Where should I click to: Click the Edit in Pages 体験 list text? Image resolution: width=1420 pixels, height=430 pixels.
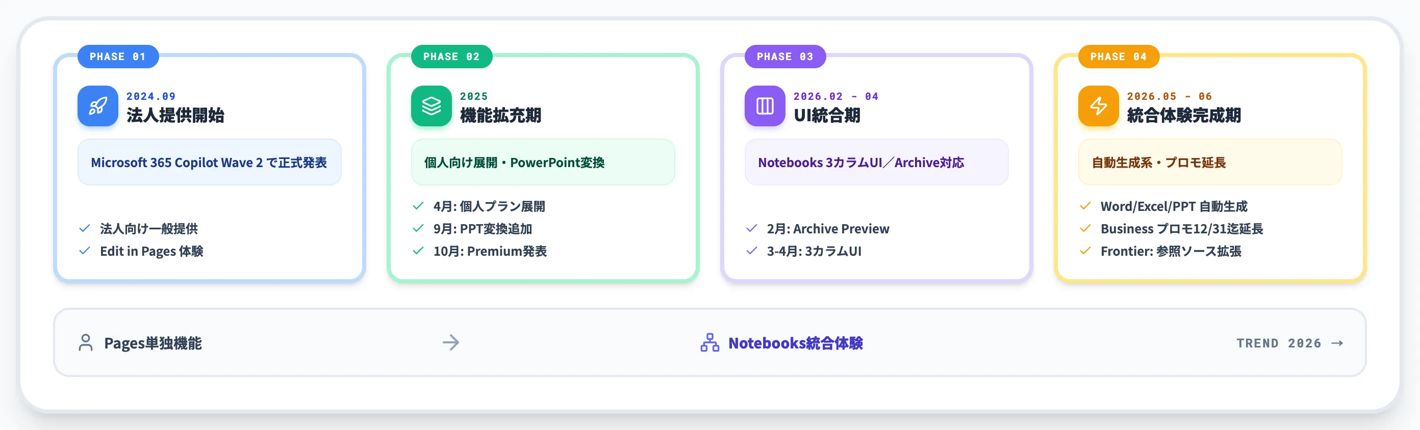pos(151,251)
